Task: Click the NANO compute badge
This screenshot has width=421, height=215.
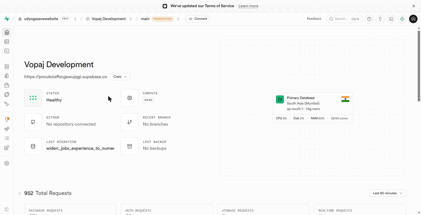Action: coord(148,100)
